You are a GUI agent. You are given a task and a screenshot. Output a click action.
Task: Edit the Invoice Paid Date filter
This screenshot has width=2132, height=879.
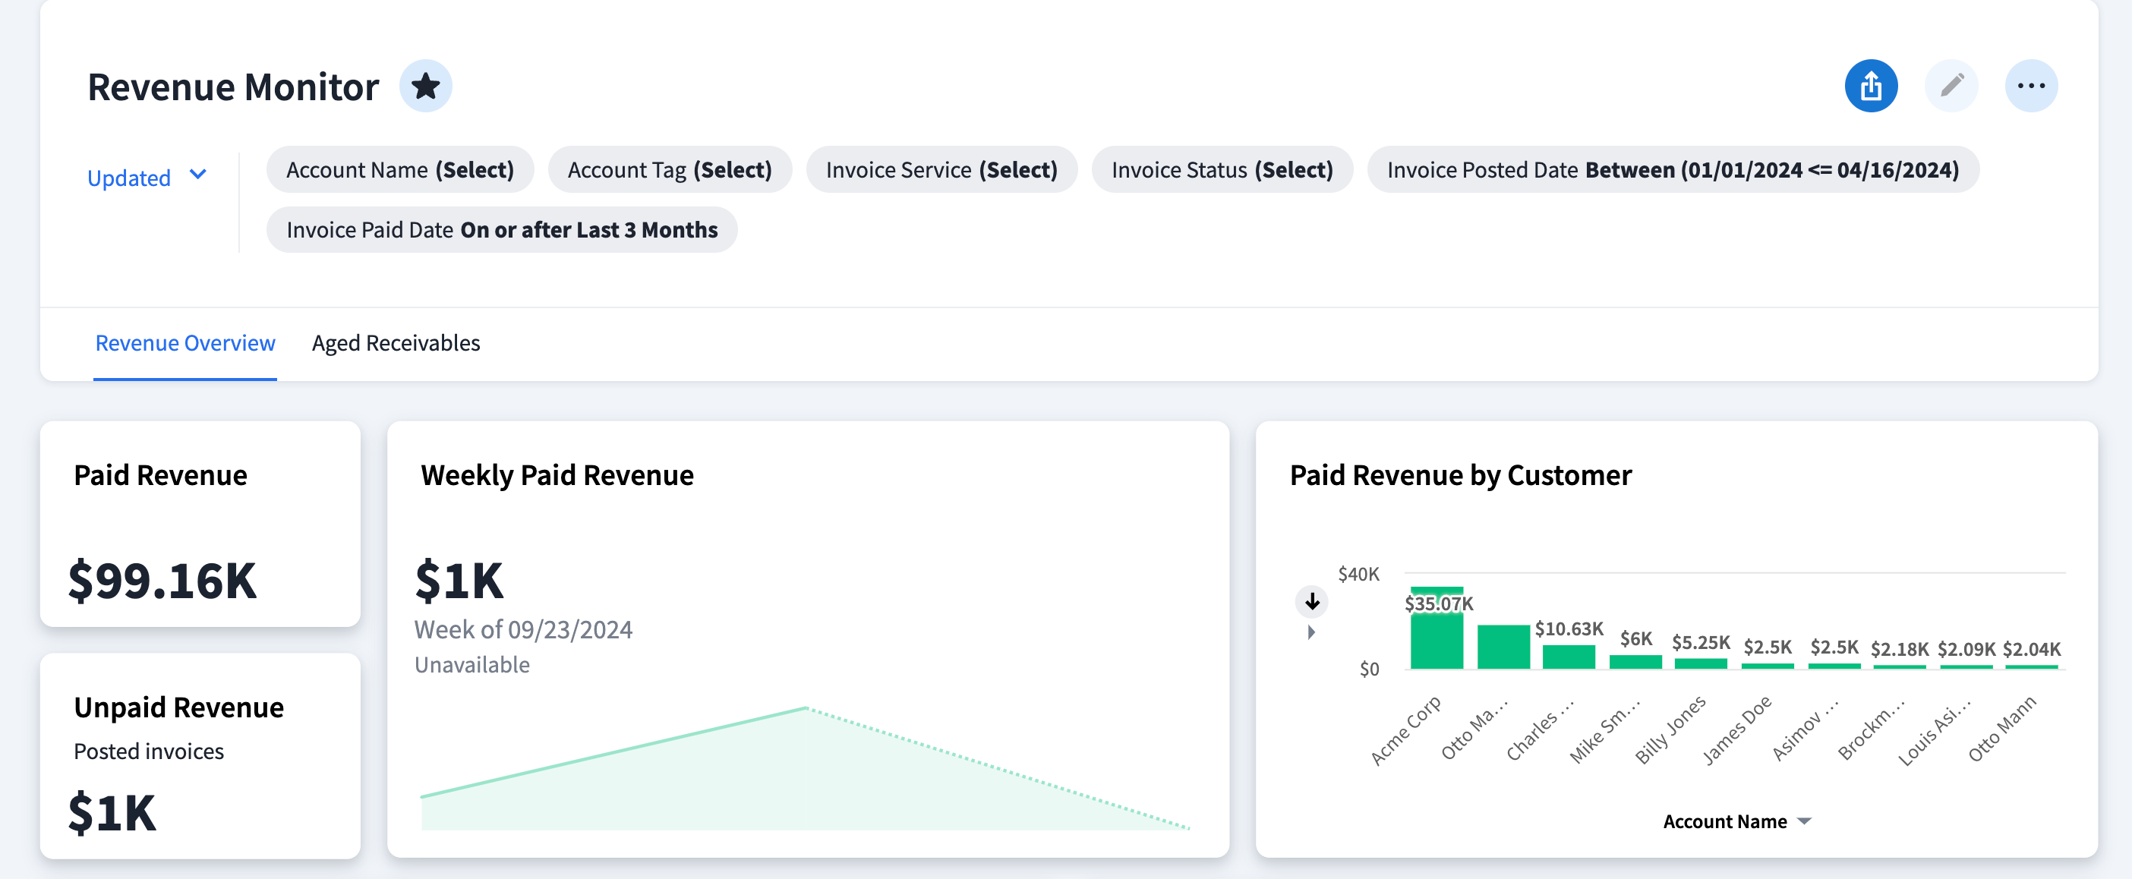pos(502,230)
